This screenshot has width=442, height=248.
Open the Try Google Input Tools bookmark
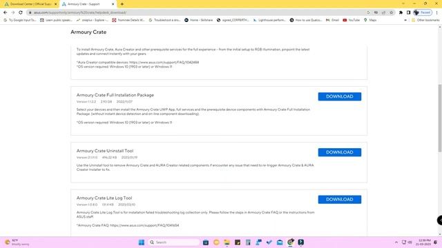[x=20, y=20]
